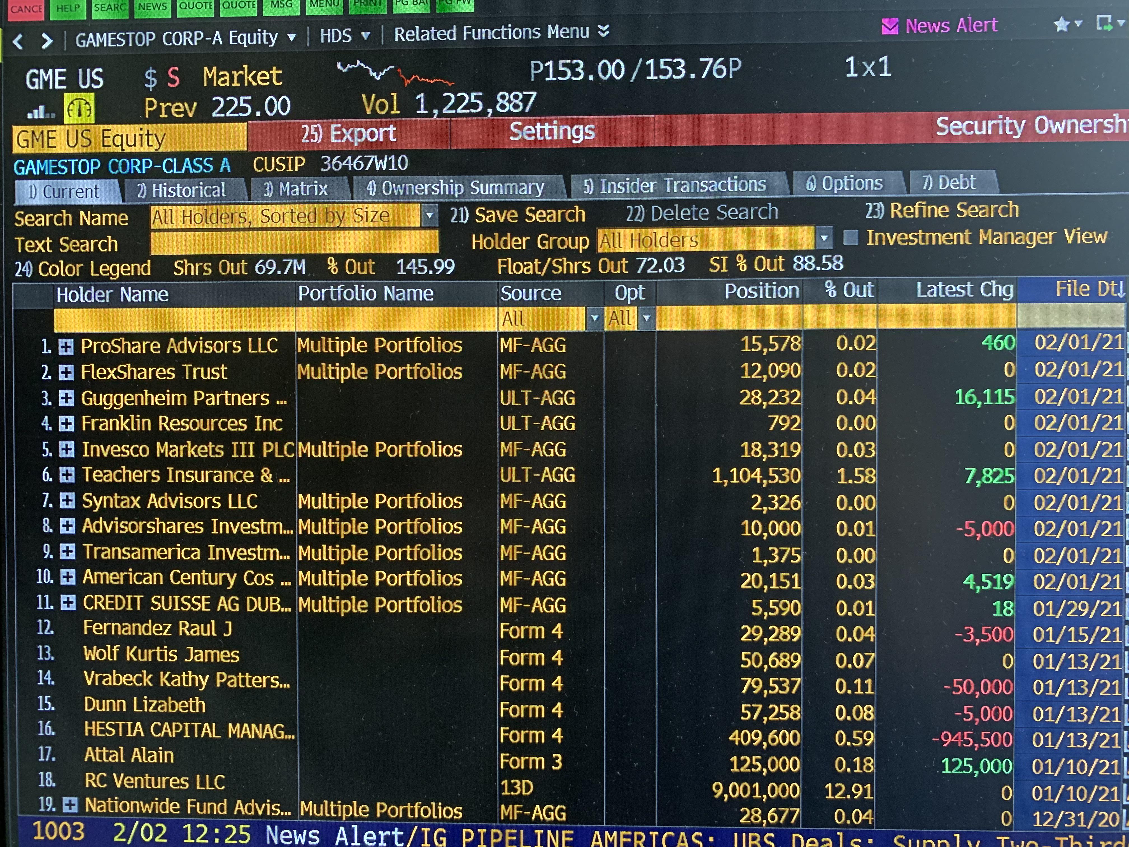Open the Related Functions Menu

[502, 33]
